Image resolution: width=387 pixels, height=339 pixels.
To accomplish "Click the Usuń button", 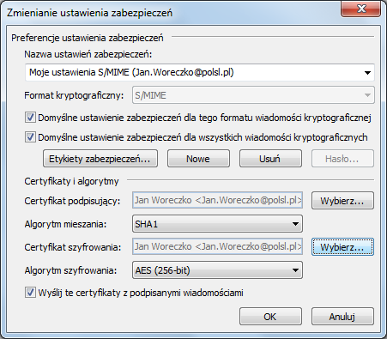I will 270,159.
